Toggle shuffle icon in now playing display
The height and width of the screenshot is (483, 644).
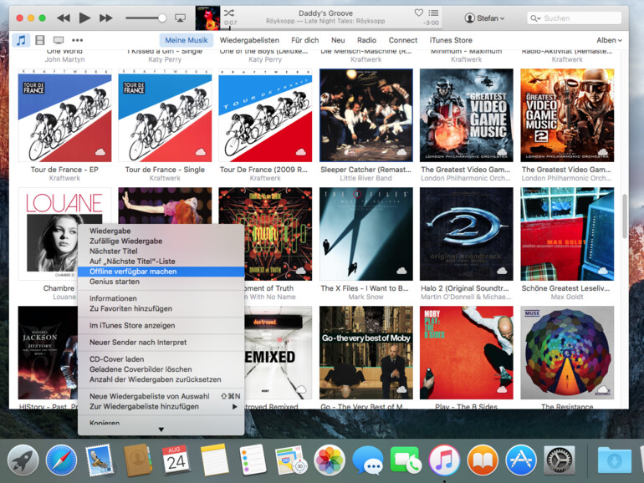pos(229,13)
